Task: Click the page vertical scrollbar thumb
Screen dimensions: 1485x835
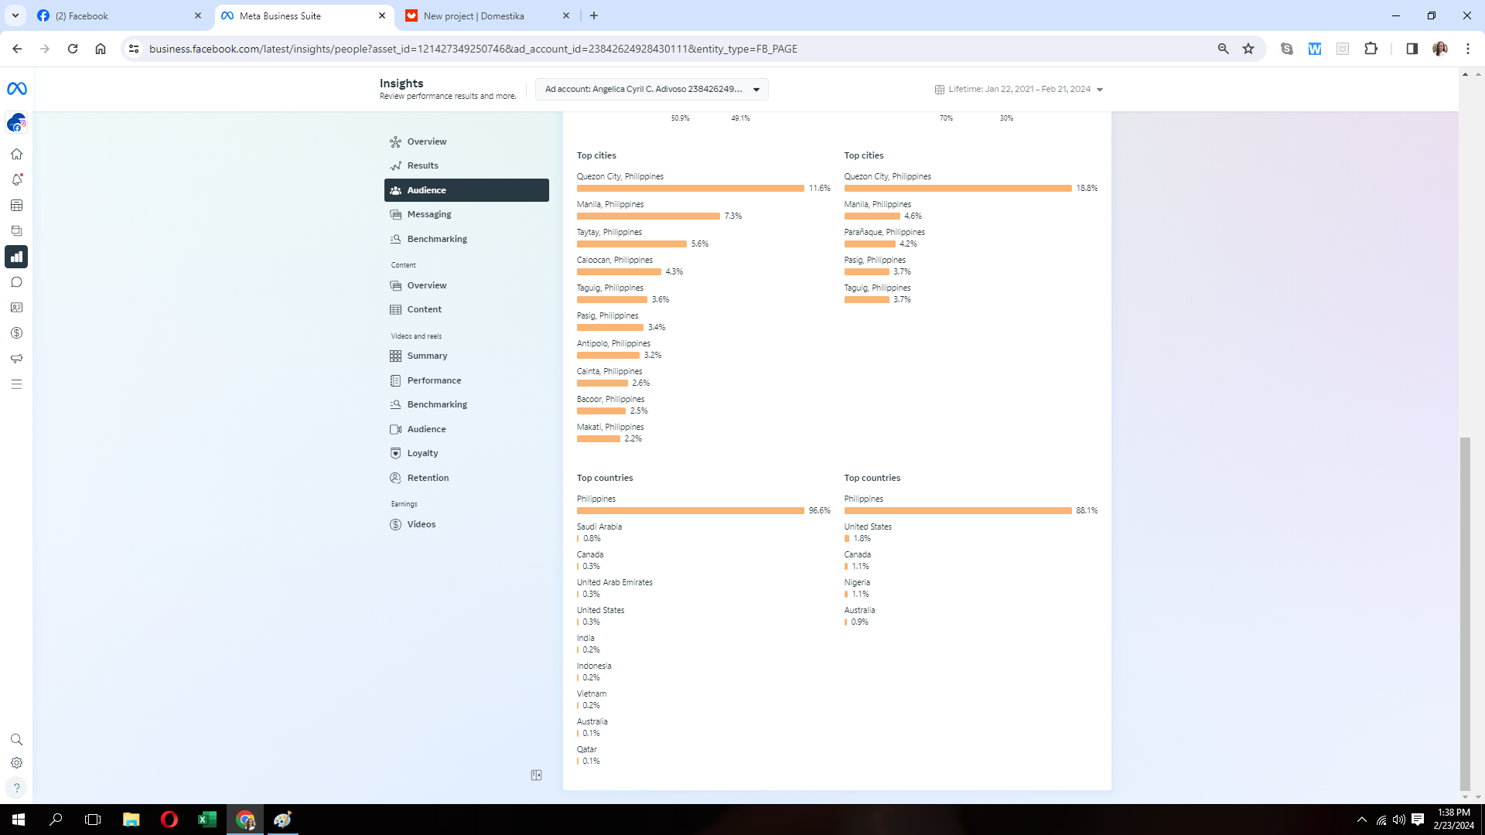Action: click(x=1465, y=615)
